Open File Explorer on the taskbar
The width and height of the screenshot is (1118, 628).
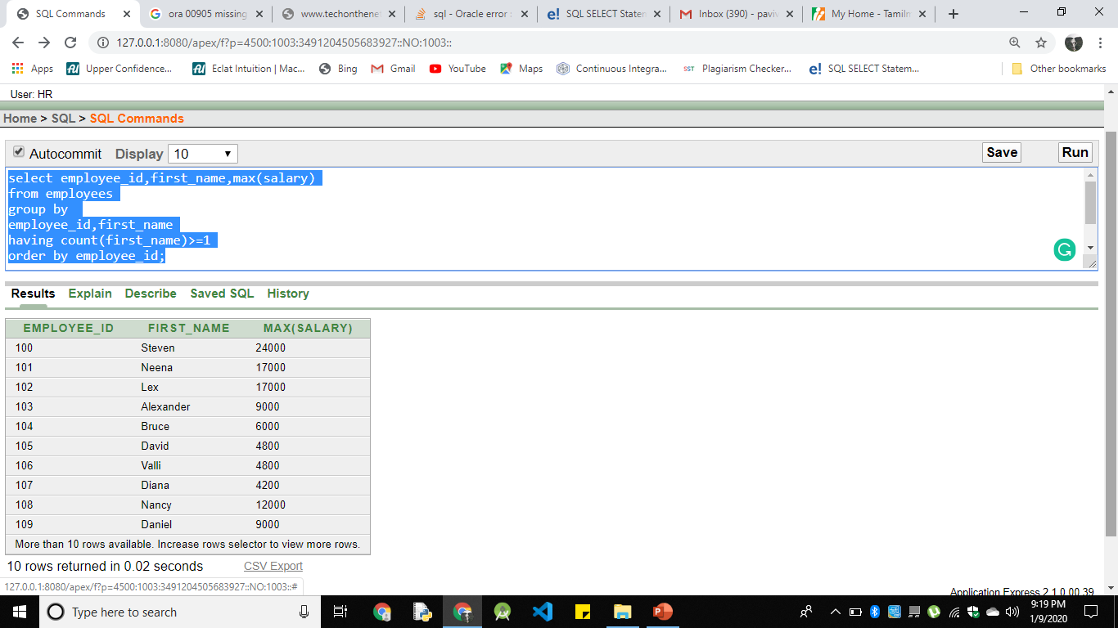623,612
